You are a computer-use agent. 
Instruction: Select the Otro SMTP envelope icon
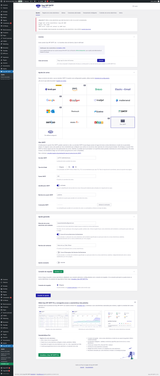pos(123,121)
